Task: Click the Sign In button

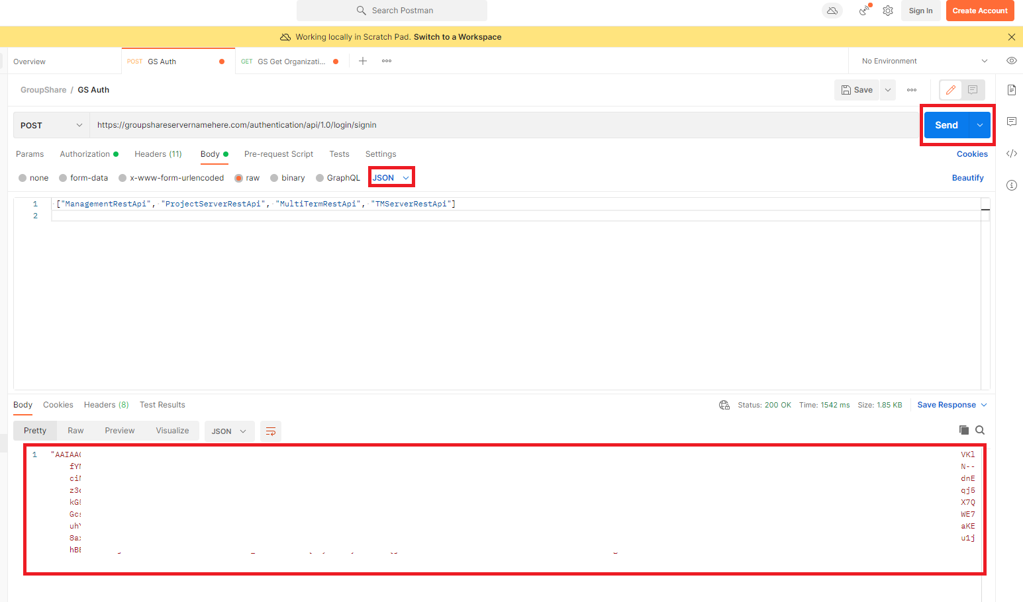Action: pyautogui.click(x=920, y=11)
